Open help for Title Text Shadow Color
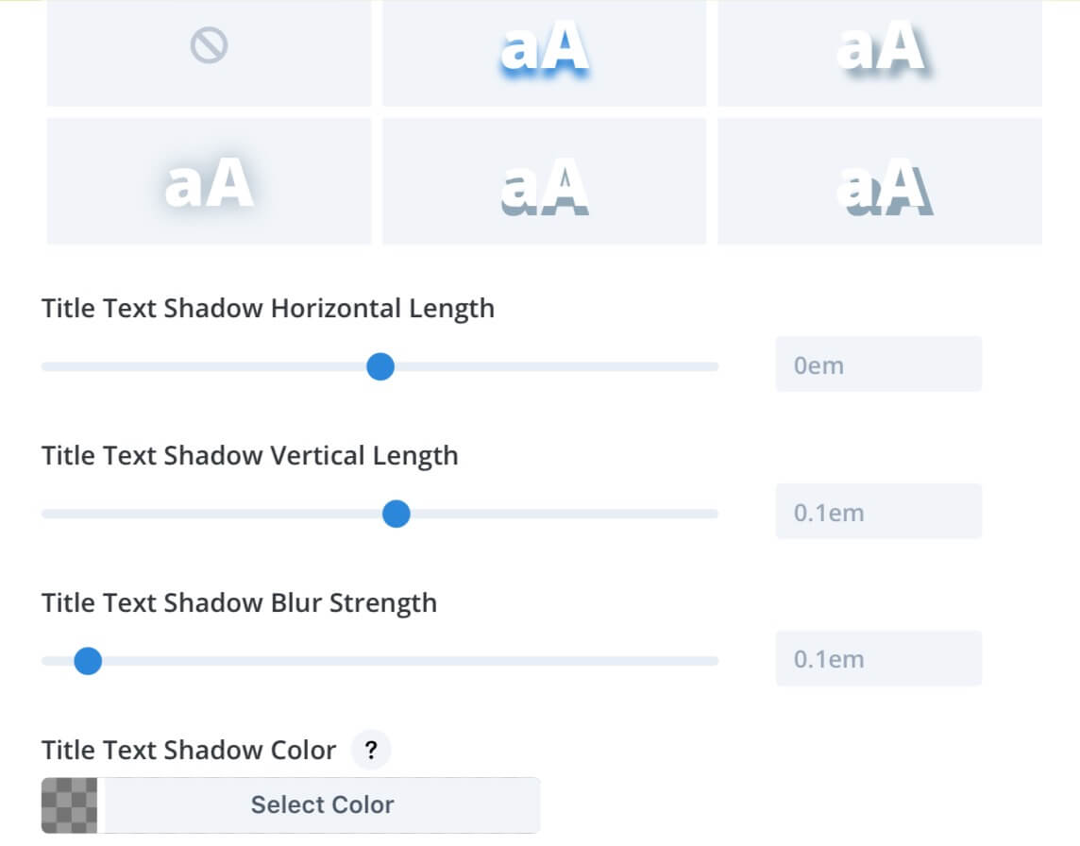This screenshot has width=1080, height=846. (x=371, y=750)
